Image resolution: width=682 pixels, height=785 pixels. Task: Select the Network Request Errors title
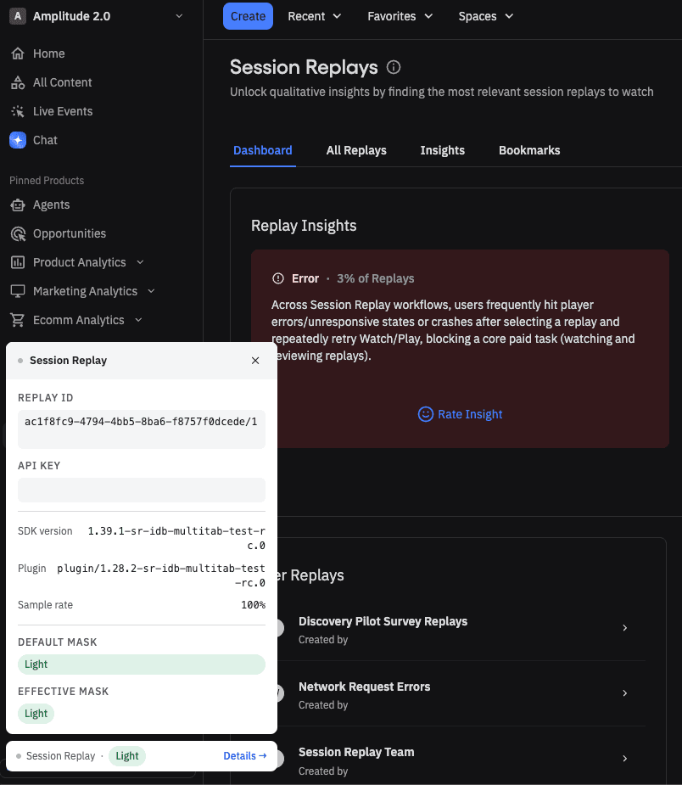[x=364, y=687]
